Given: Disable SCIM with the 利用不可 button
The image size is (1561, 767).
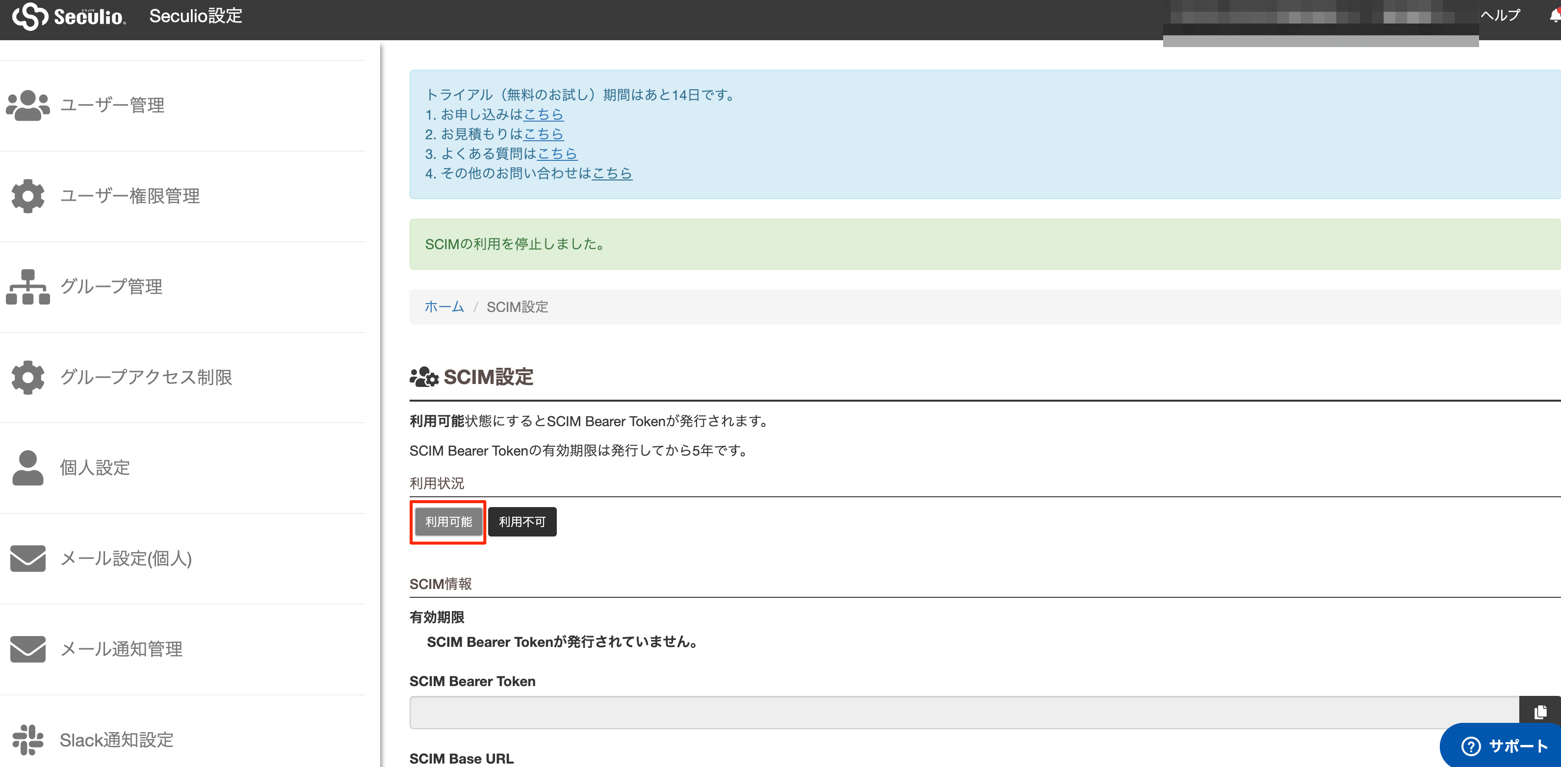Looking at the screenshot, I should (522, 522).
